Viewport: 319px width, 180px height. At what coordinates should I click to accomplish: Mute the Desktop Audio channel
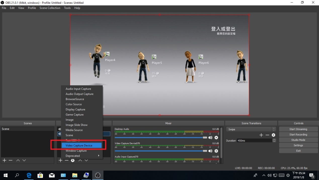click(x=210, y=138)
